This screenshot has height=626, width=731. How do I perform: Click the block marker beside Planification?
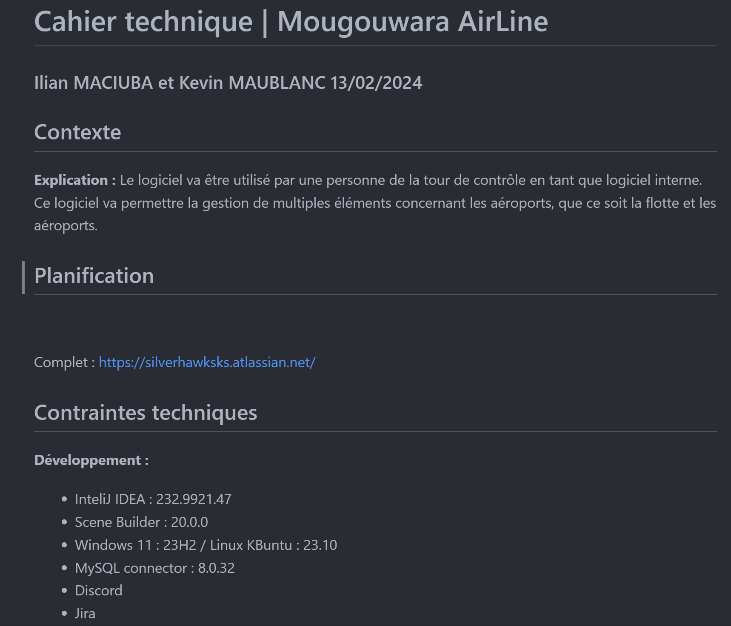(x=23, y=277)
